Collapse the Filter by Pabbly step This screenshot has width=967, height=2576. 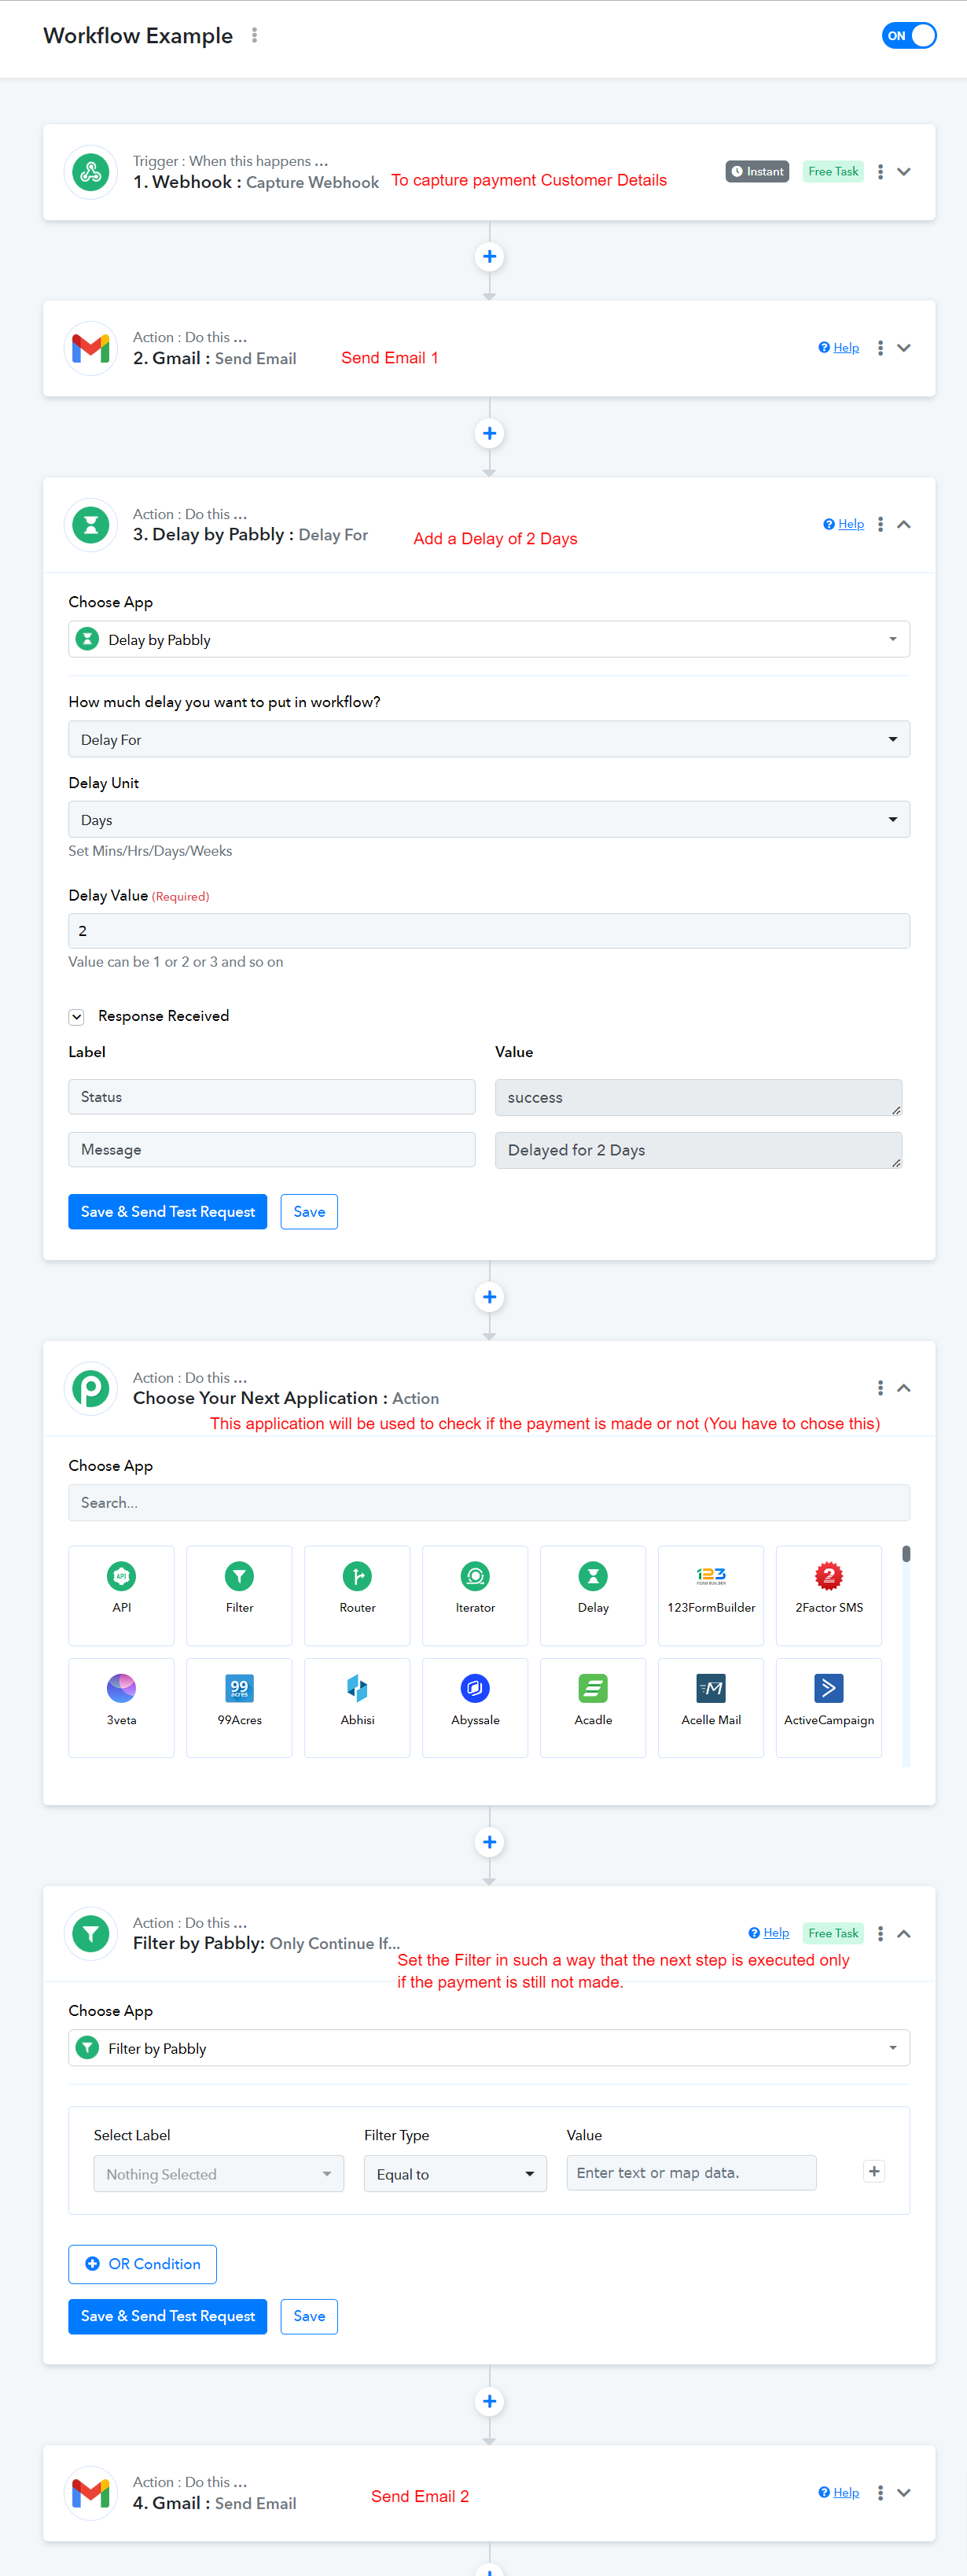(x=904, y=1934)
